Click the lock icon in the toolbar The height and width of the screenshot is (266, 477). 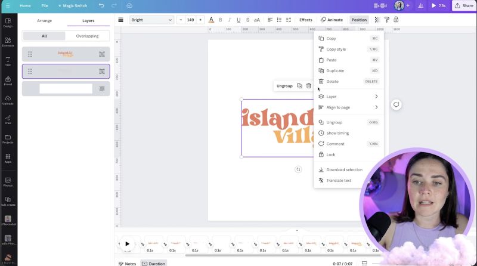pyautogui.click(x=396, y=20)
